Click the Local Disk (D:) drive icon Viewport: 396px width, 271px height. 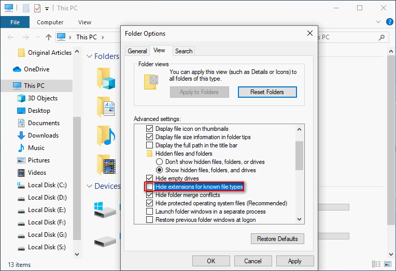(21, 199)
